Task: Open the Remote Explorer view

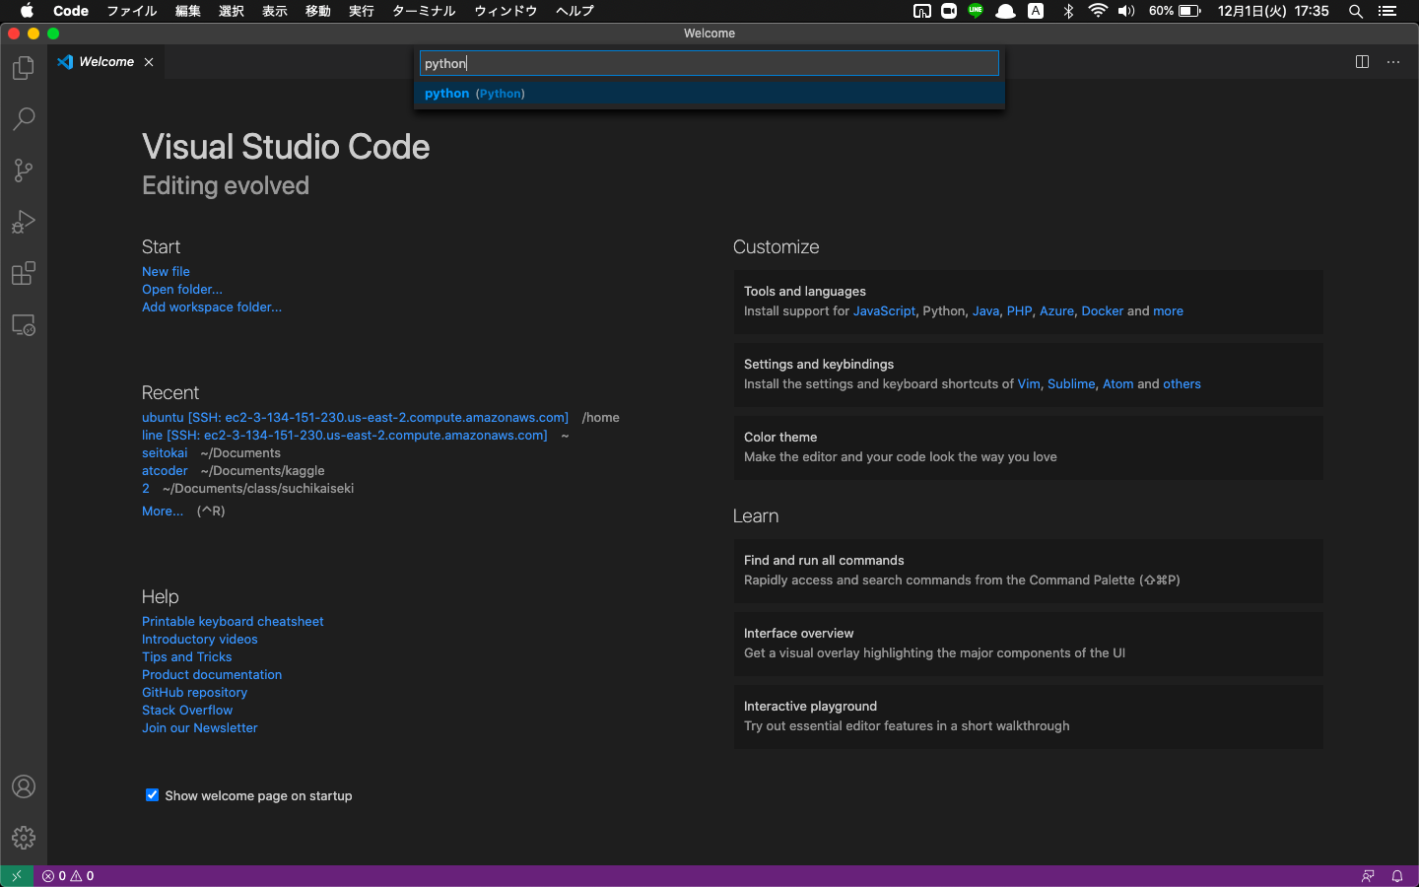Action: [x=24, y=324]
